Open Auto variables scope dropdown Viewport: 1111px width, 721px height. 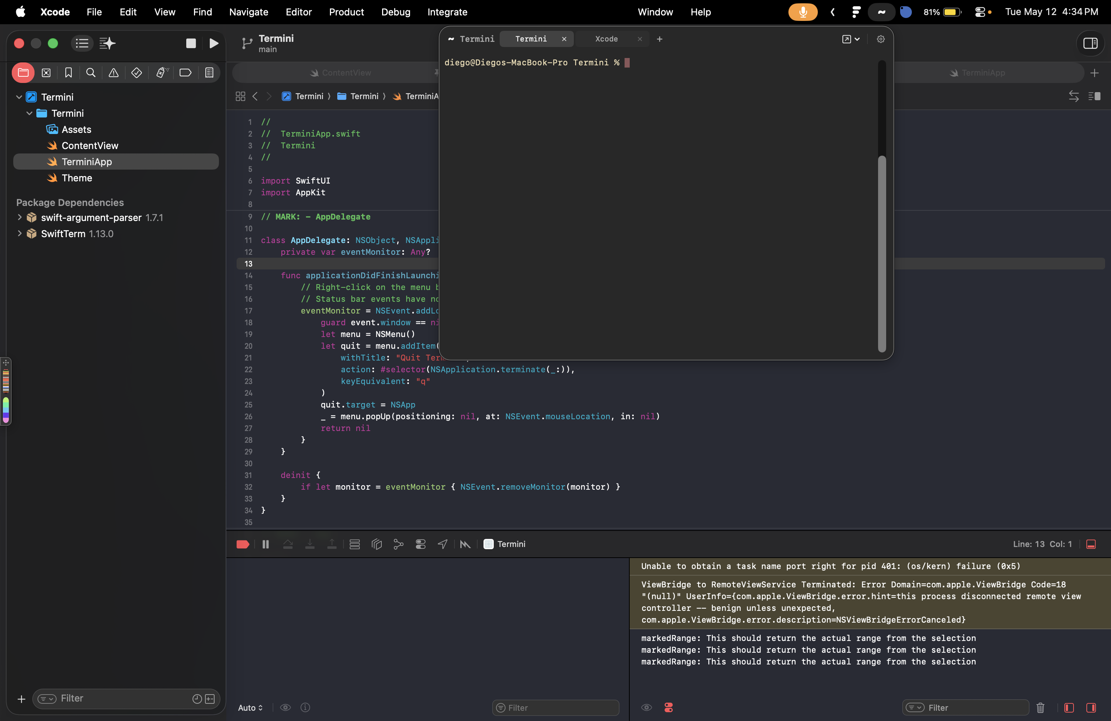tap(250, 708)
